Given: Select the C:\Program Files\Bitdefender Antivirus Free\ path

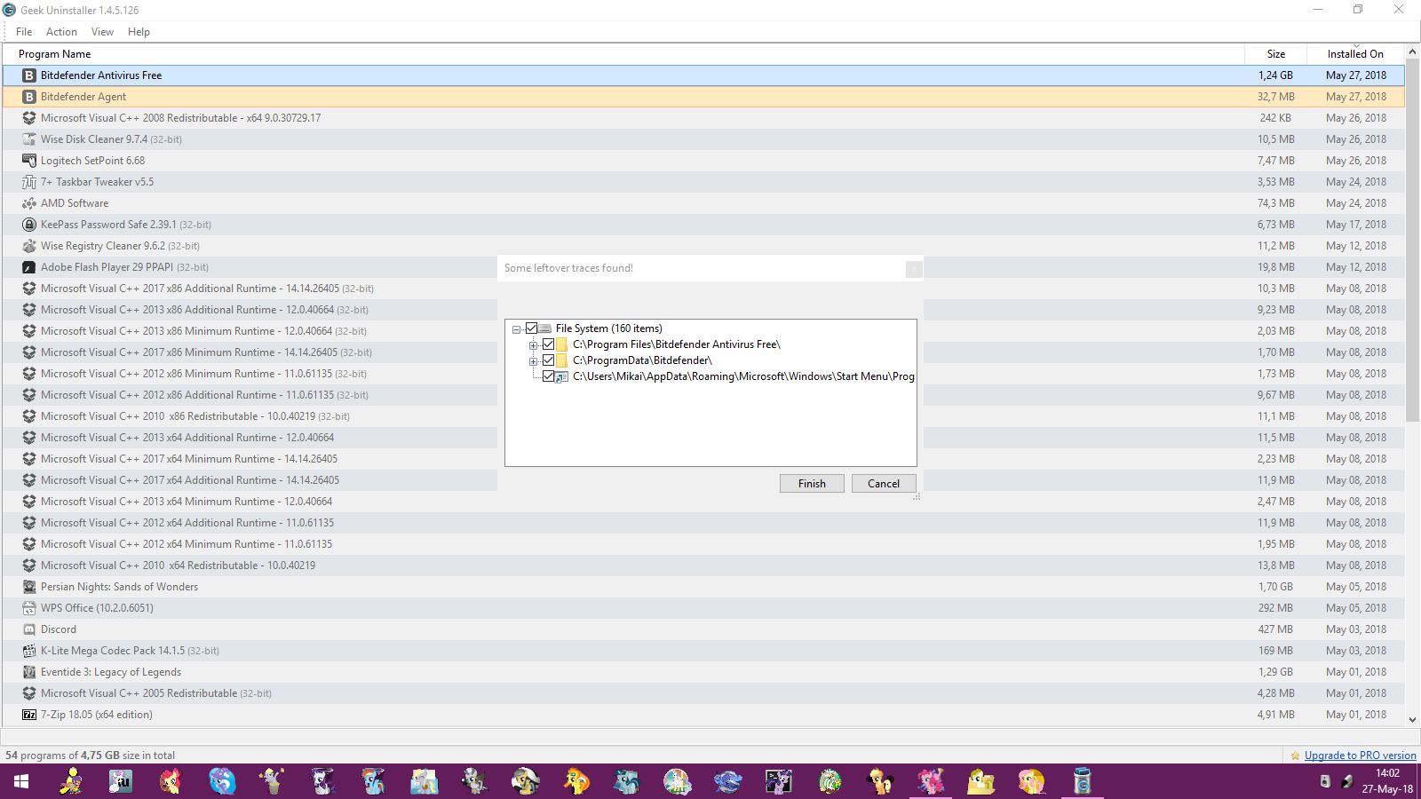Looking at the screenshot, I should pyautogui.click(x=677, y=344).
